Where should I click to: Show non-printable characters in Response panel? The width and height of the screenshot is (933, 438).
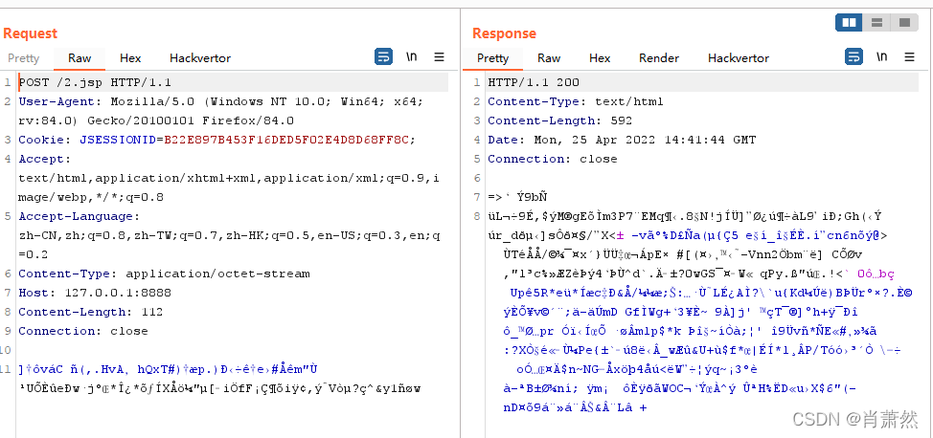[x=881, y=57]
